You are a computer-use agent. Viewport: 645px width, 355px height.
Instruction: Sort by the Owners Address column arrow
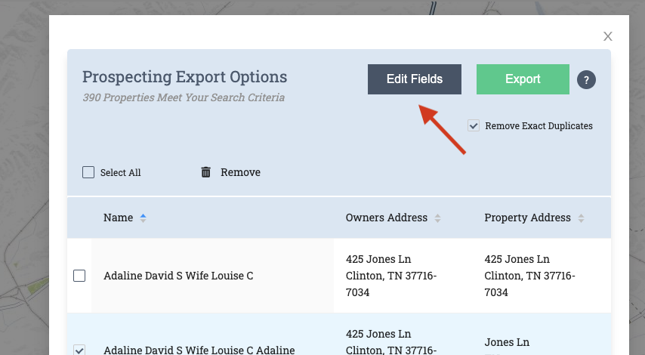click(437, 218)
